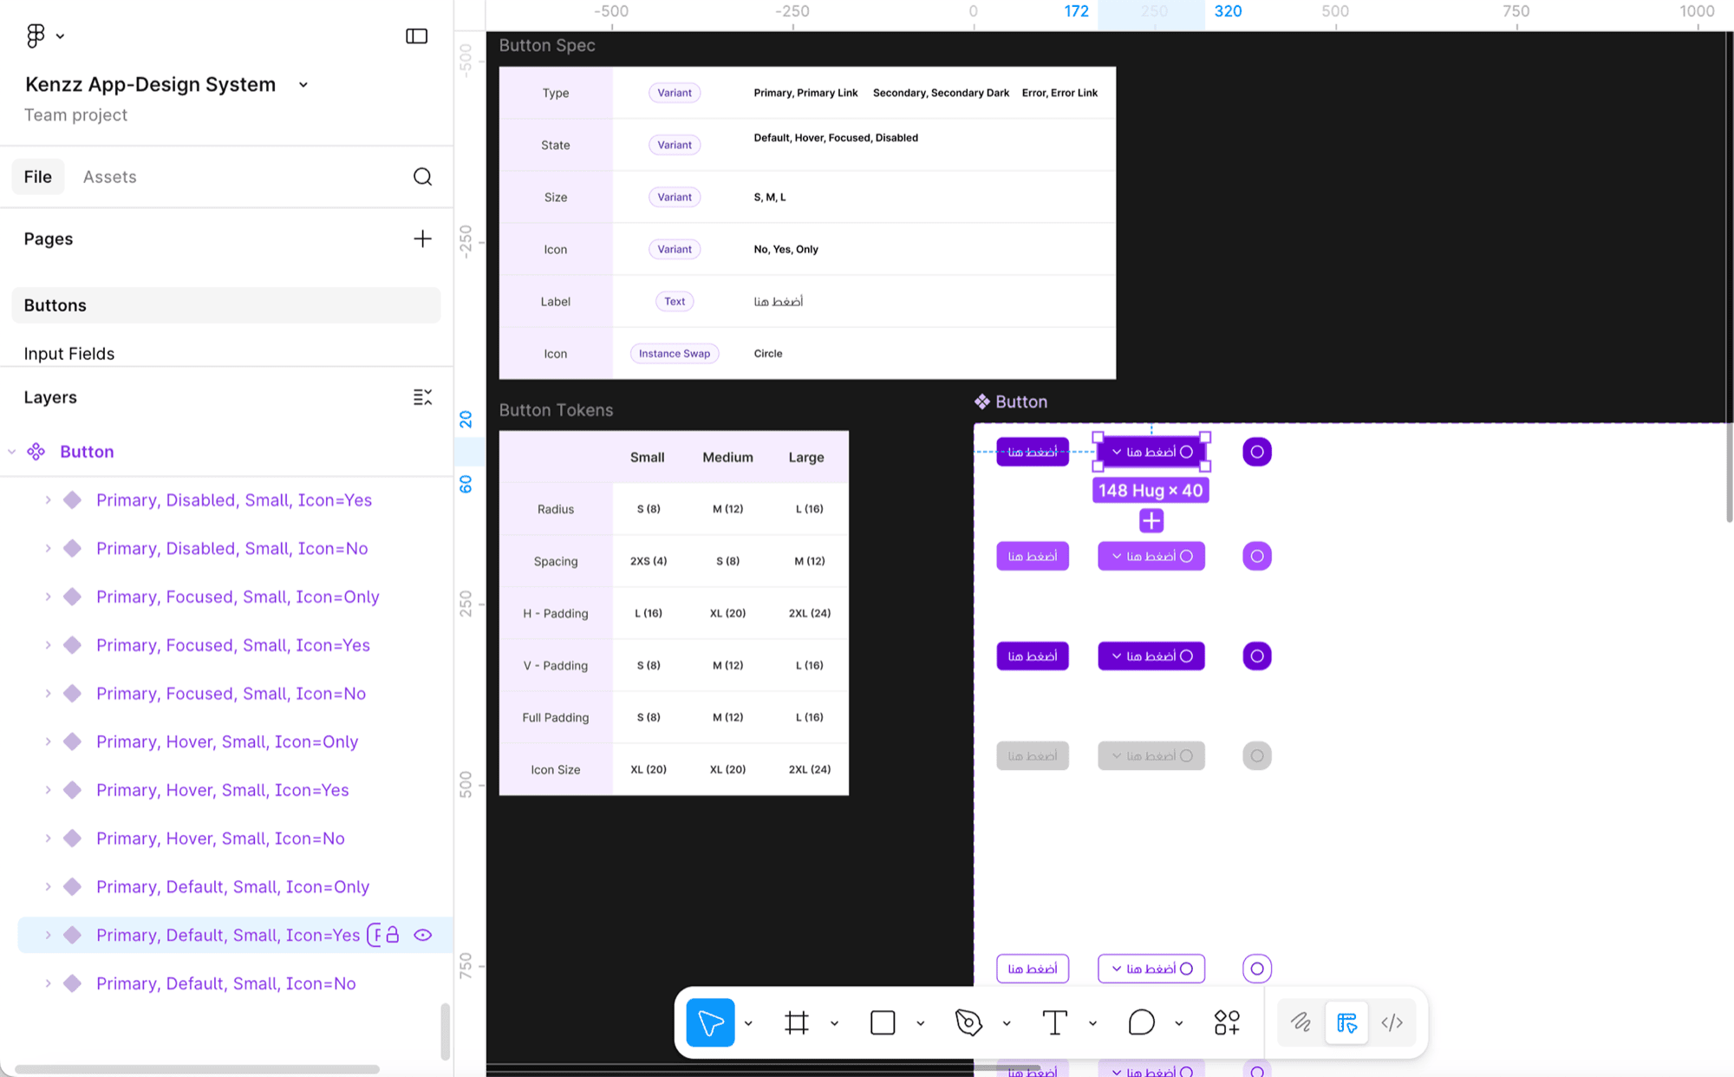Select the Button Spec frame title
This screenshot has height=1077, width=1734.
[547, 45]
